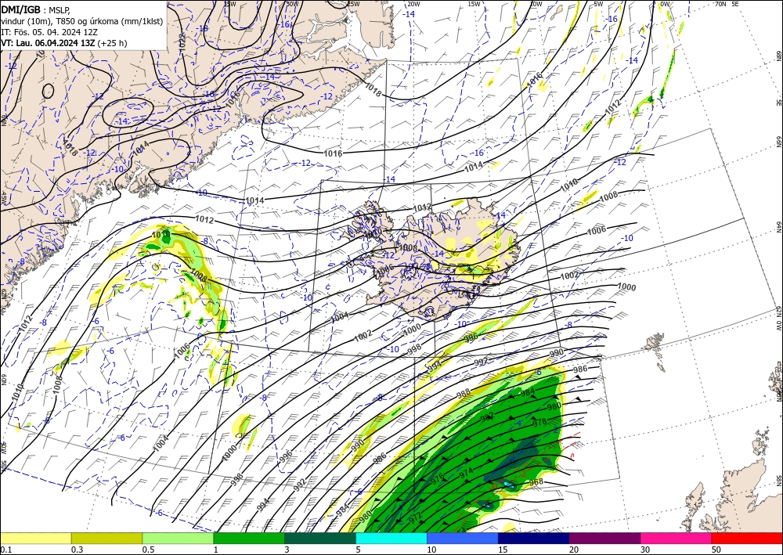
Task: Click the '972' isobar label
Action: (416, 519)
